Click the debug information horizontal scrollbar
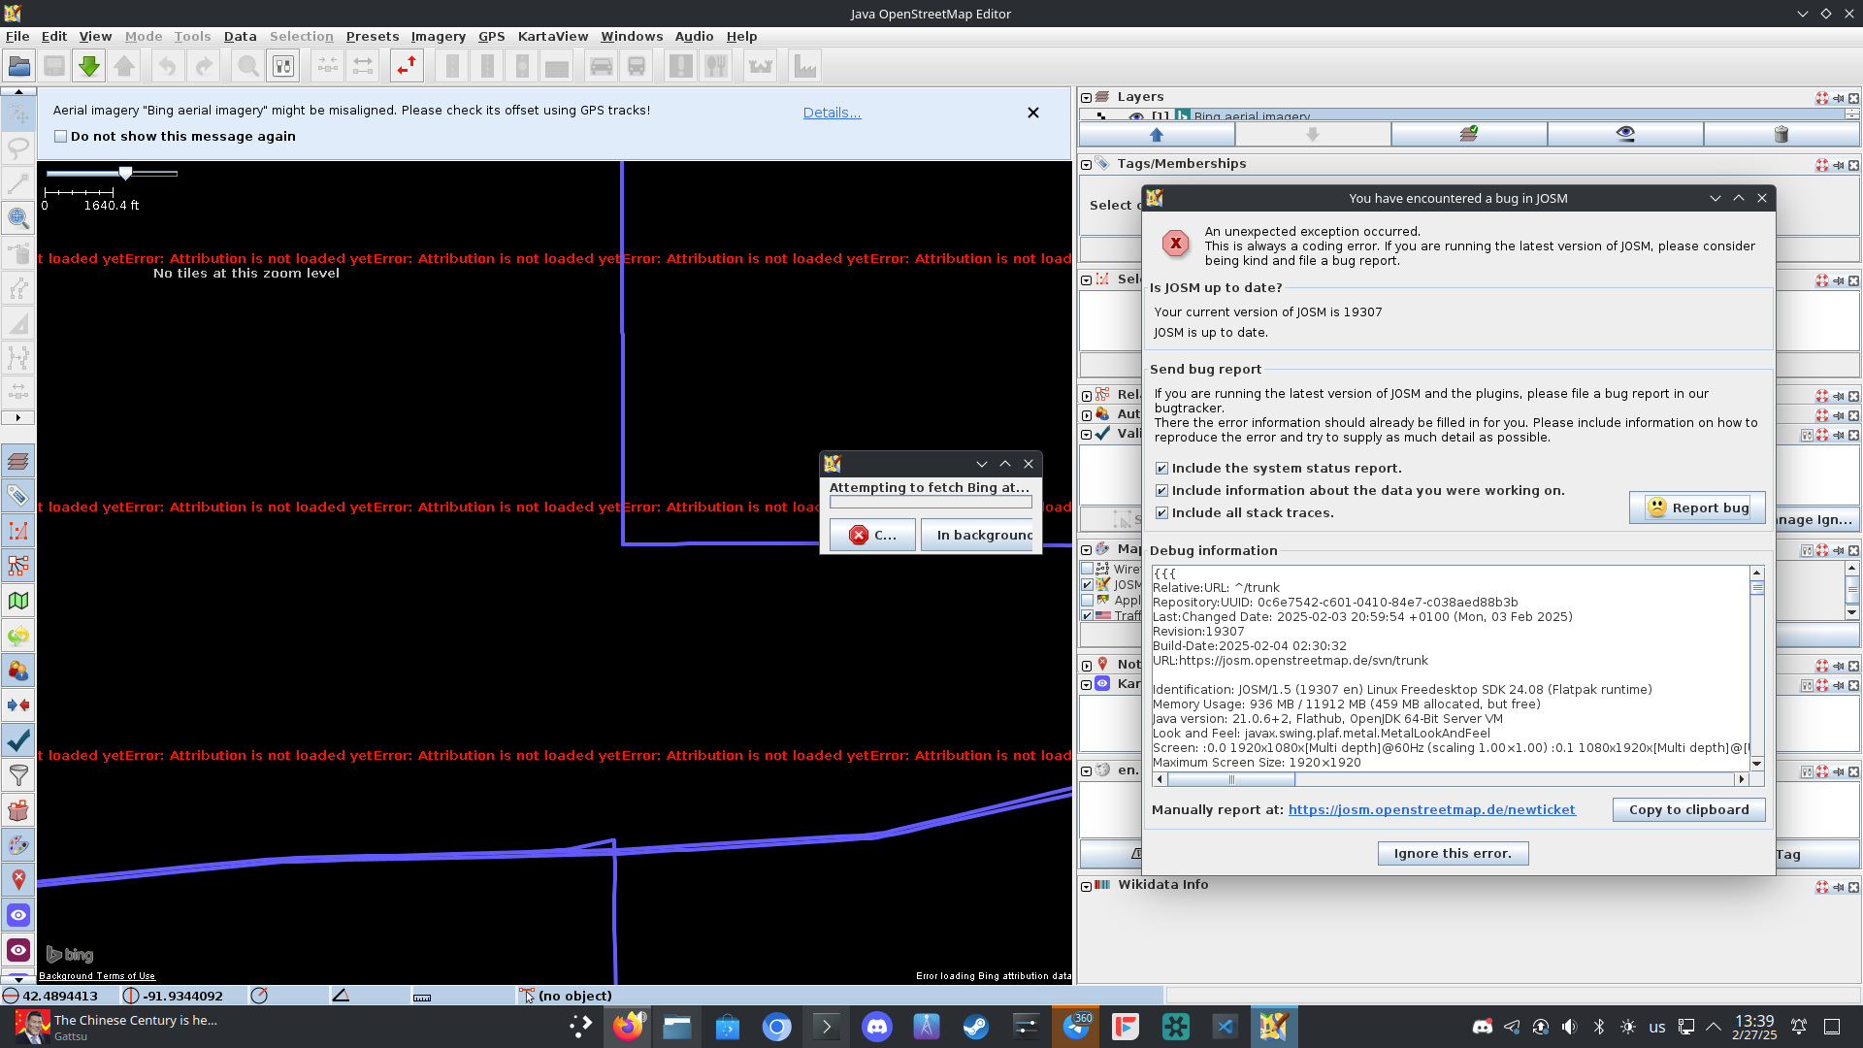This screenshot has height=1048, width=1863. (1230, 779)
